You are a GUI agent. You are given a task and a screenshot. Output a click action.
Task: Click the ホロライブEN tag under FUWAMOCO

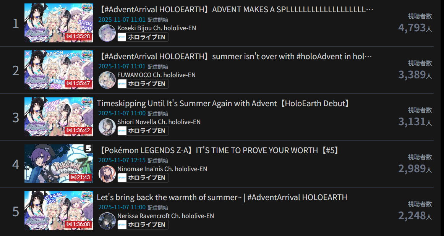143,84
